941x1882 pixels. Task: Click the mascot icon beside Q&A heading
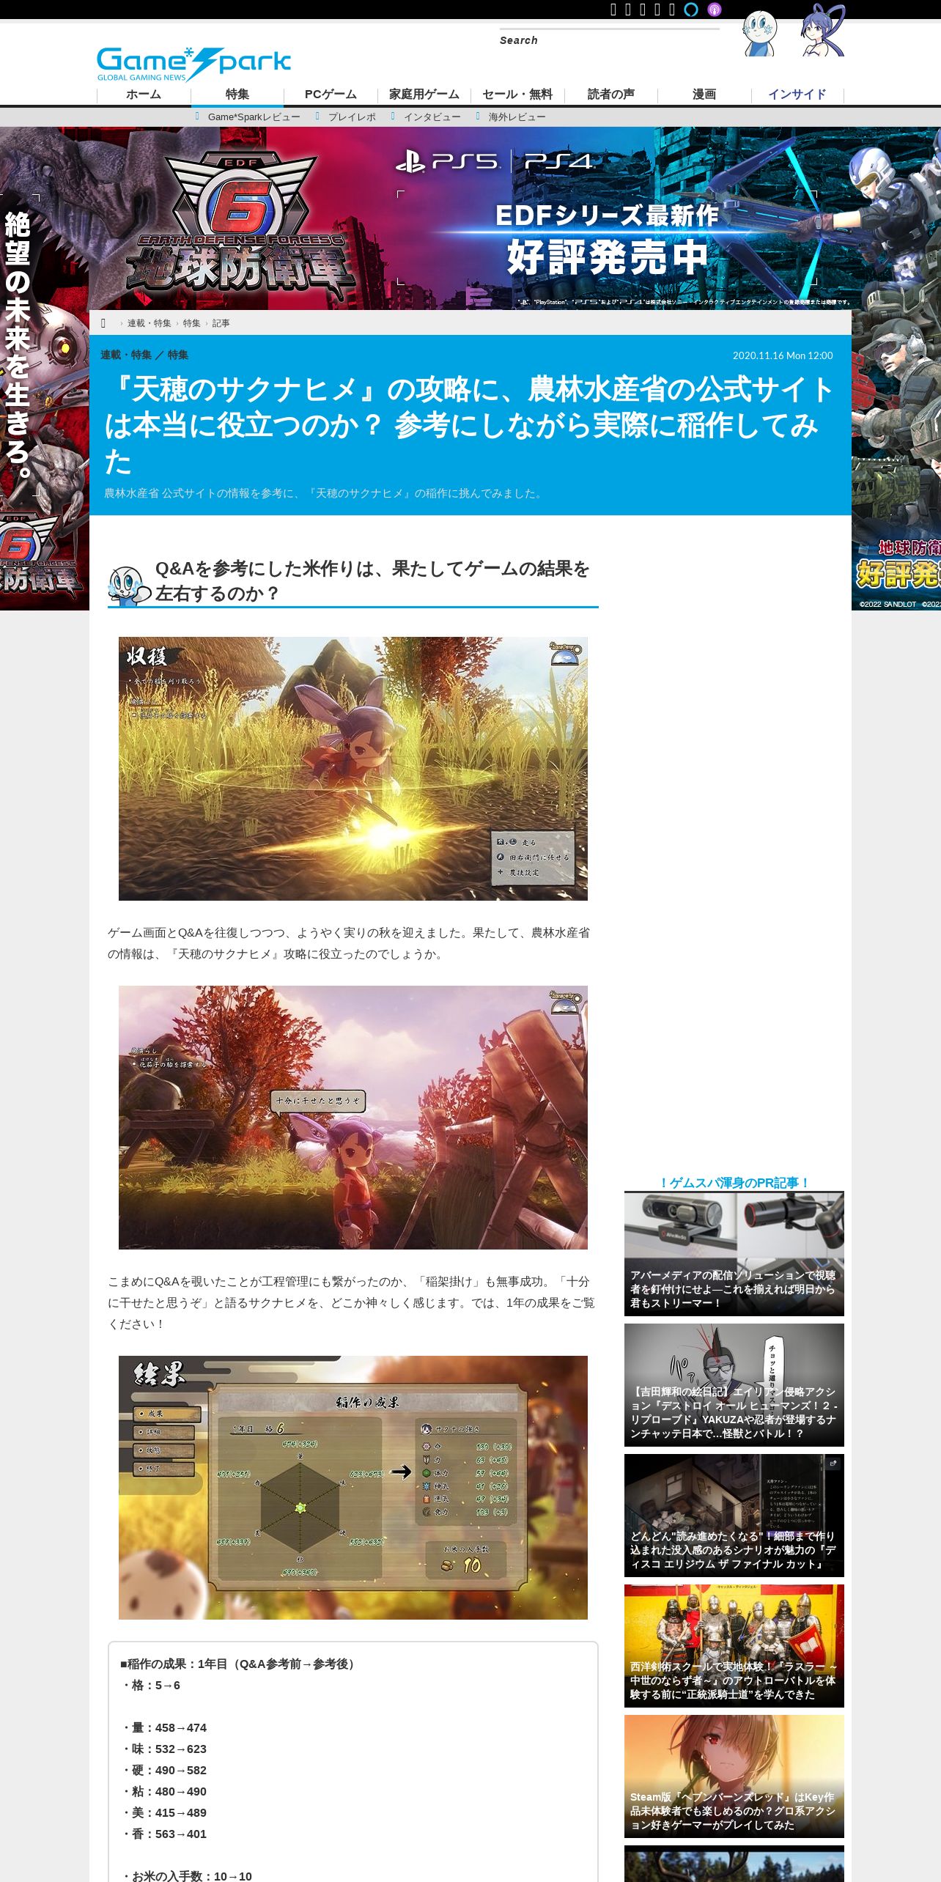tap(128, 585)
